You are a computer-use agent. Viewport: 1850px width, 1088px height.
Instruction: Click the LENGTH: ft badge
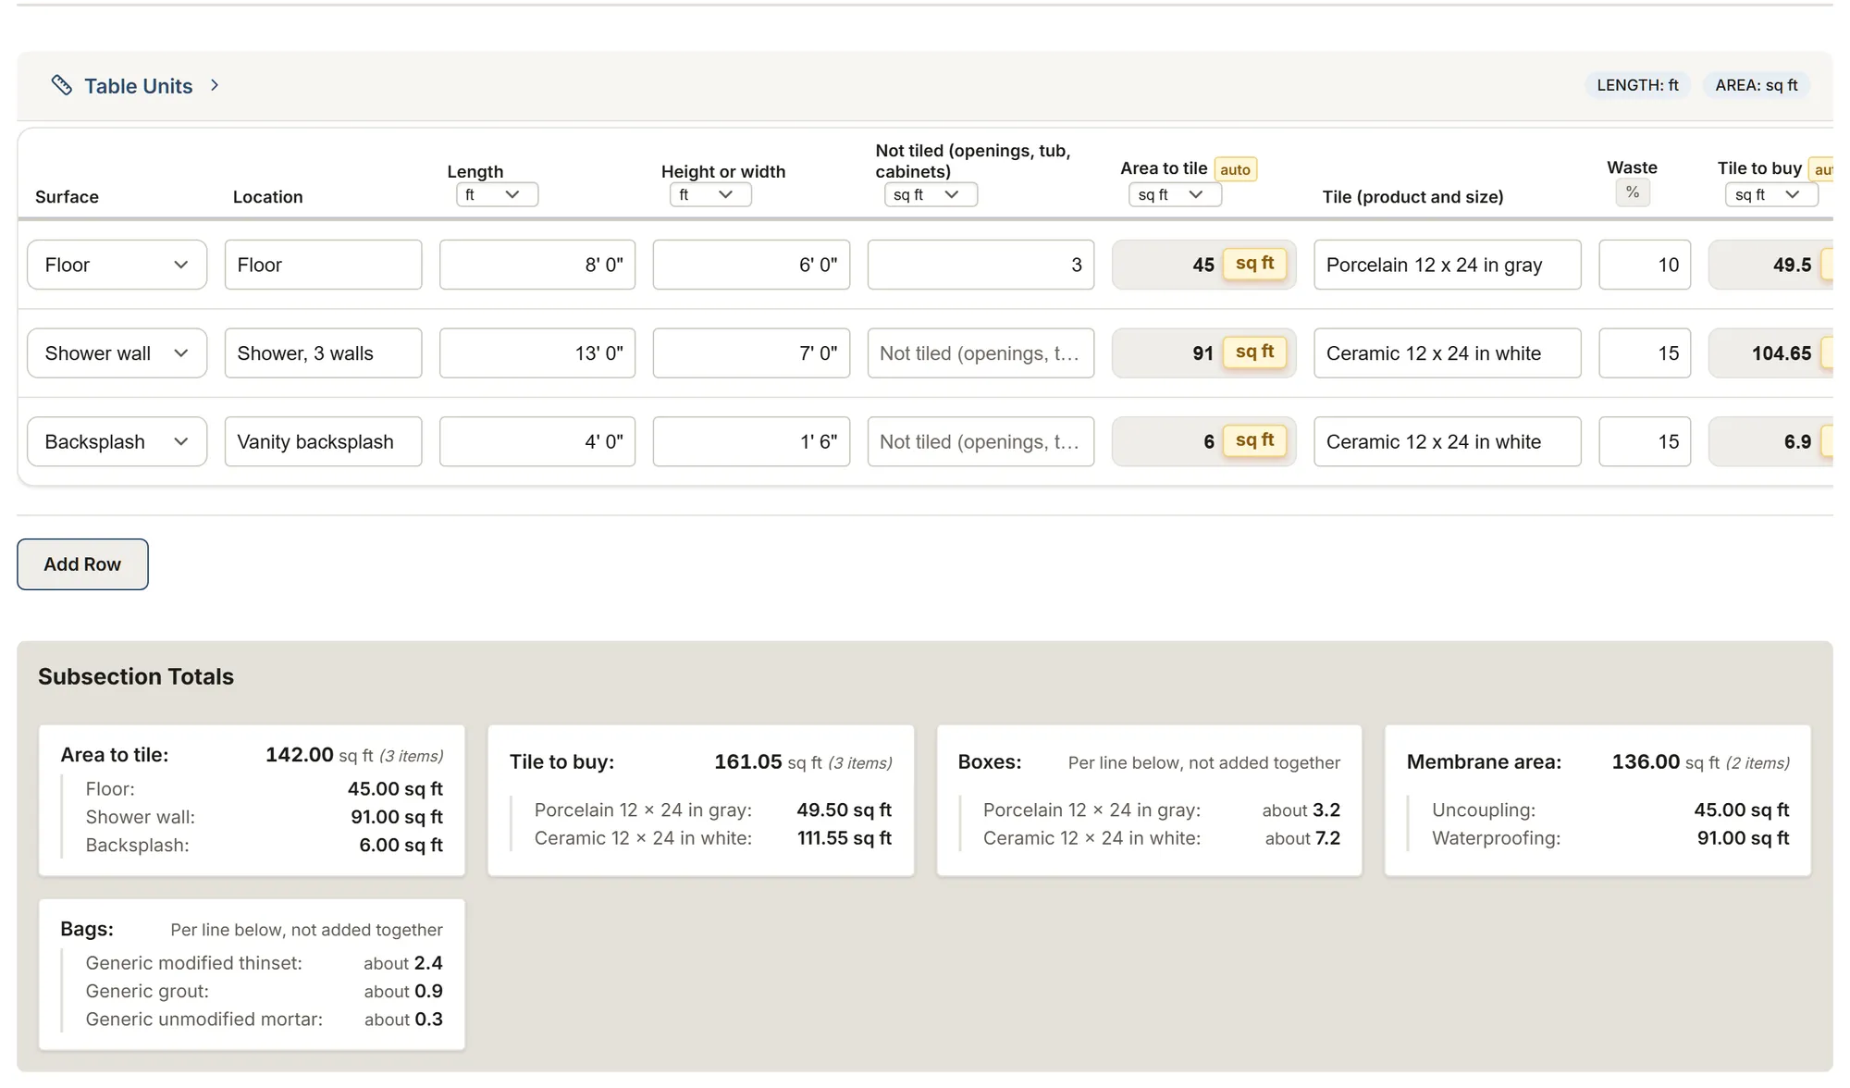(1637, 85)
